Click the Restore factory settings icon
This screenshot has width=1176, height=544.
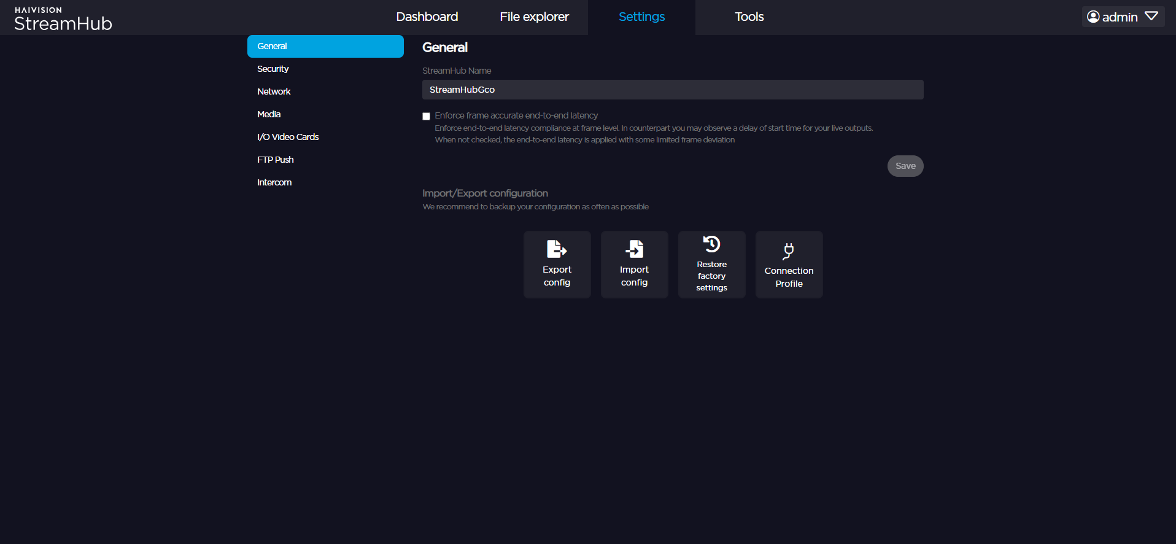[711, 244]
